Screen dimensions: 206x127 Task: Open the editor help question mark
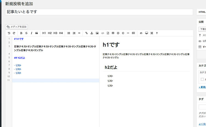[157, 33]
